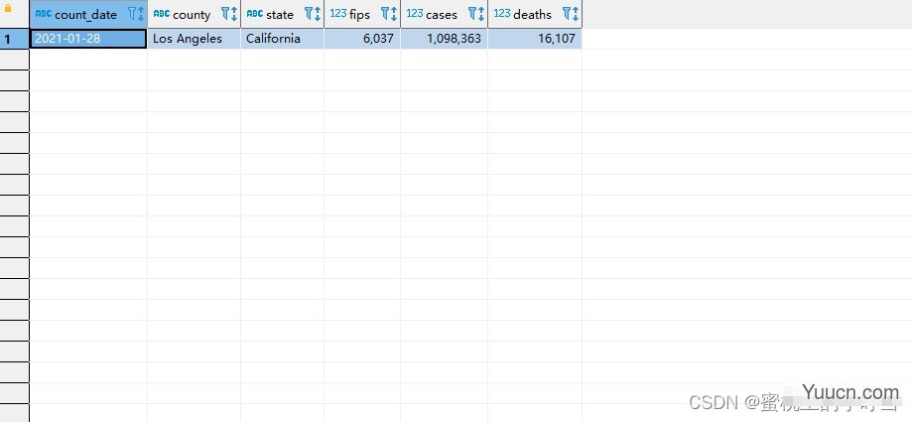Click the Los Angeles county cell
The width and height of the screenshot is (912, 422).
194,39
